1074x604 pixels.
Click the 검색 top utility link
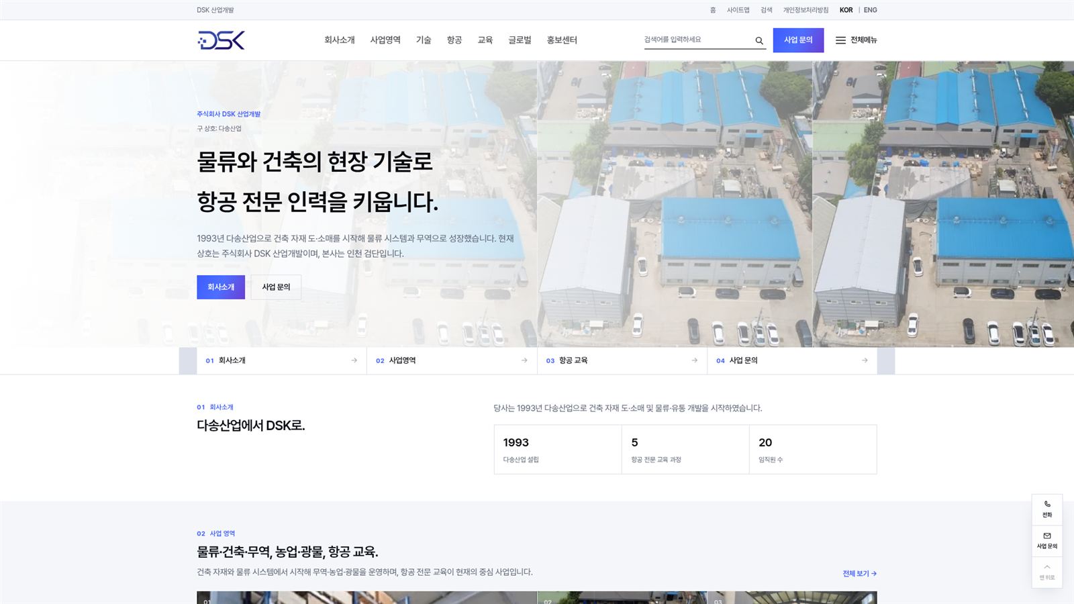pyautogui.click(x=767, y=10)
